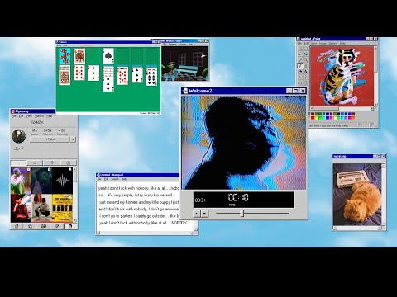Open the View menu in Paint
The width and height of the screenshot is (397, 297).
[x=314, y=44]
